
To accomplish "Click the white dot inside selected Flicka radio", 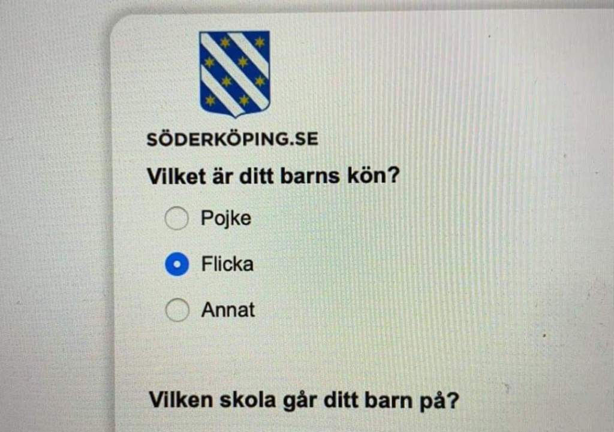I will [x=177, y=264].
